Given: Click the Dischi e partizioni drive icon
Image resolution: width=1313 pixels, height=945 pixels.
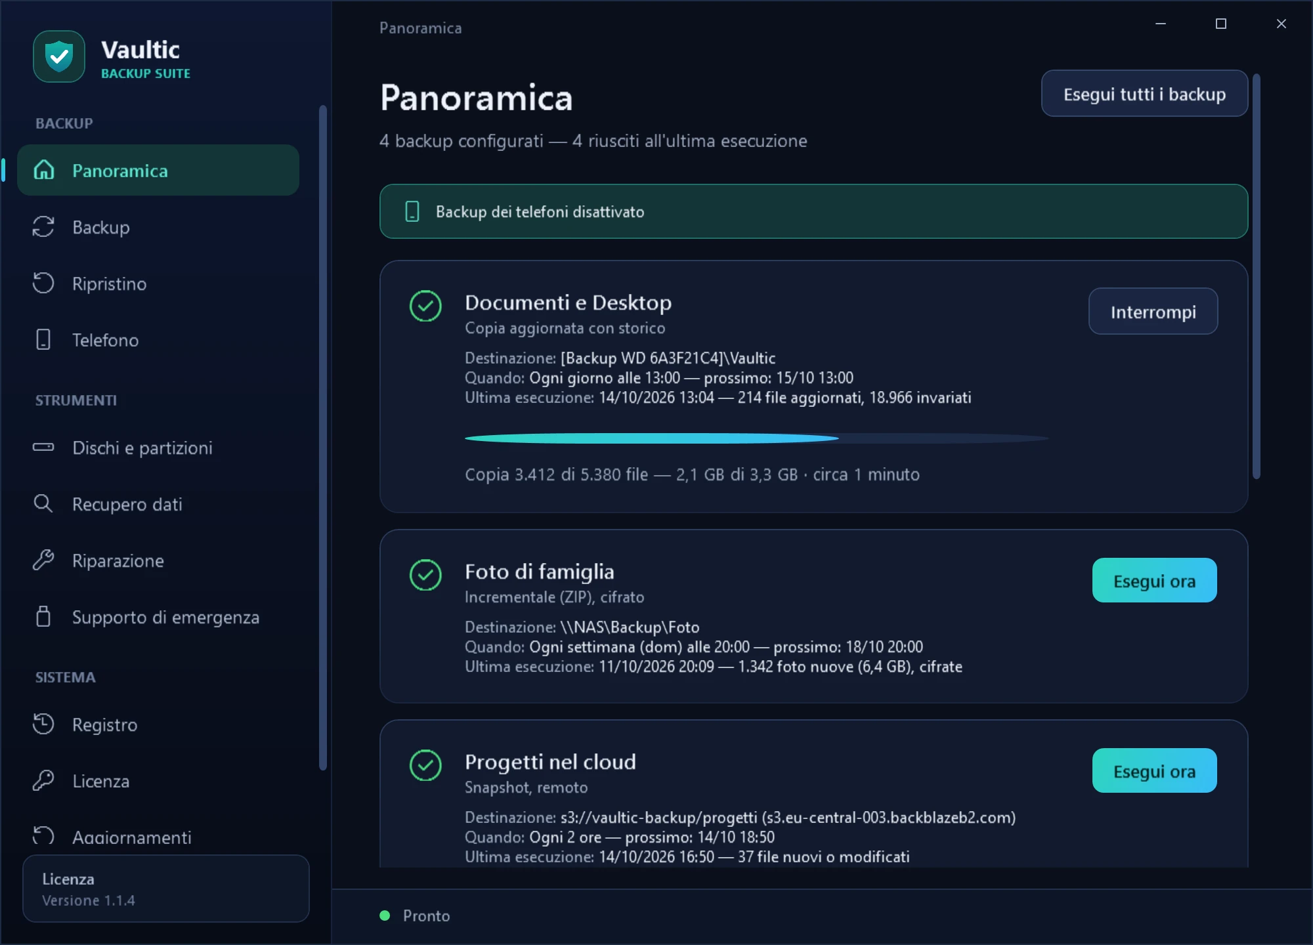Looking at the screenshot, I should [x=43, y=448].
